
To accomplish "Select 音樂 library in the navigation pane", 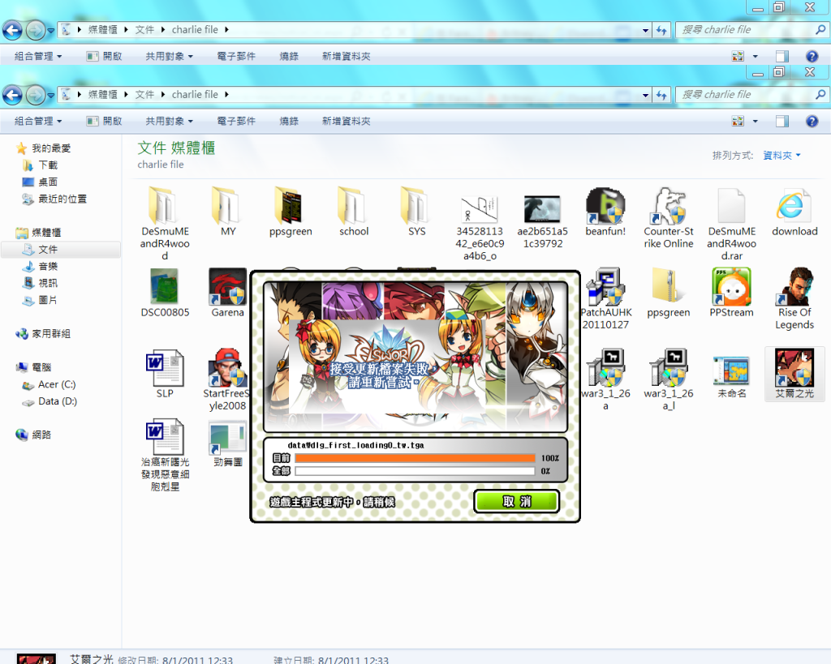I will (x=48, y=267).
